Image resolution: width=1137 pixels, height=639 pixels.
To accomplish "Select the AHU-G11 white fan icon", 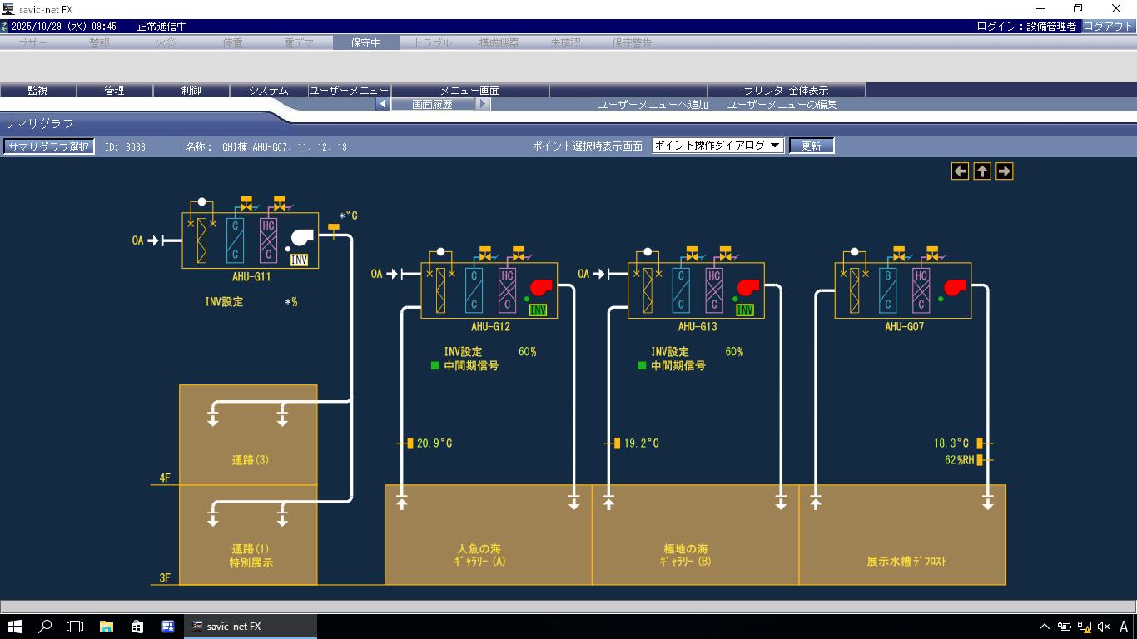I will coord(301,240).
